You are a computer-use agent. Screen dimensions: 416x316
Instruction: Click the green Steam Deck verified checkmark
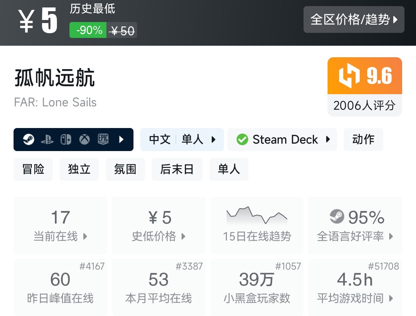coord(242,140)
